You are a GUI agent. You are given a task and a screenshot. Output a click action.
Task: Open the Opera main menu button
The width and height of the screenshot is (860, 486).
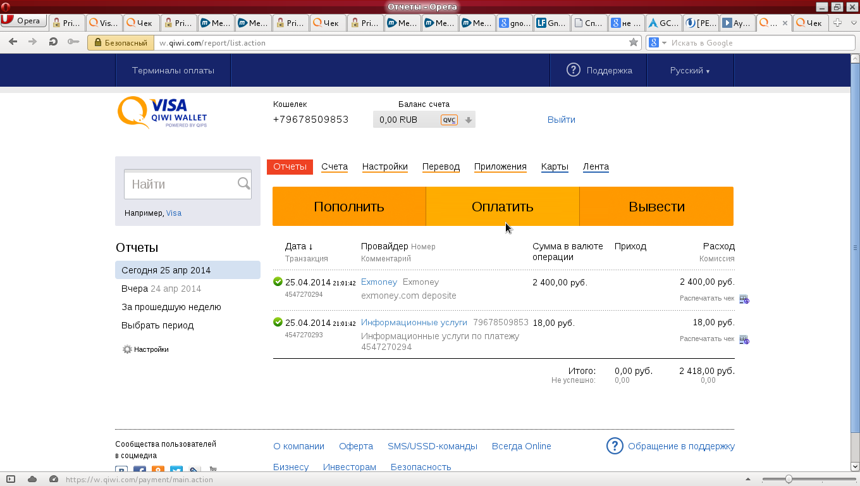[23, 22]
